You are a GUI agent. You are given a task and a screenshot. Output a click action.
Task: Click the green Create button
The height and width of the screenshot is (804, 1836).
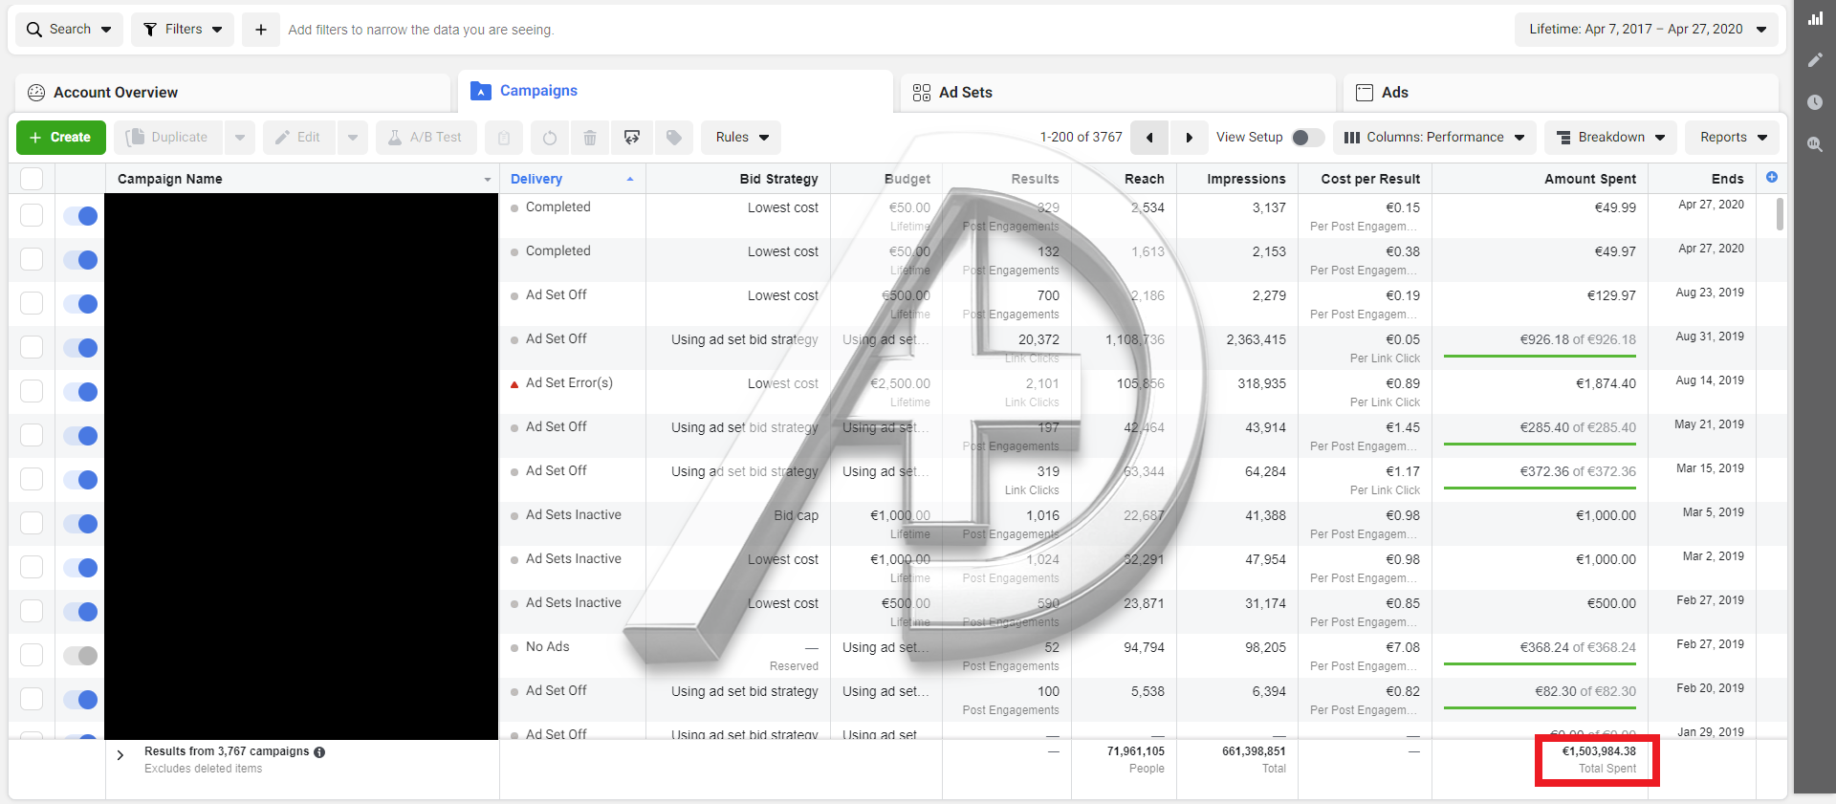pyautogui.click(x=59, y=138)
